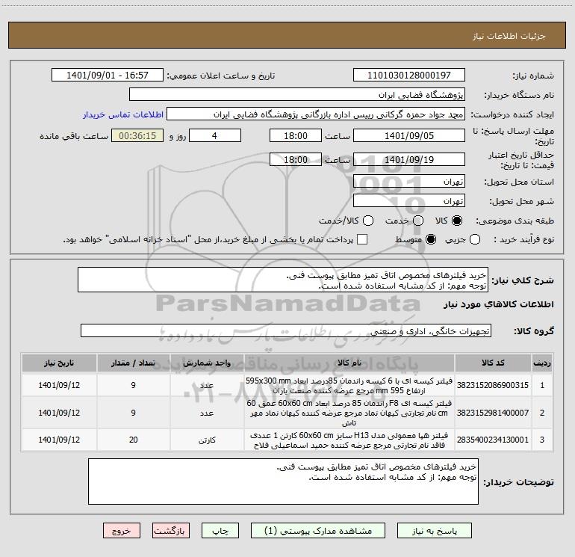Click the response deadline date 1401/09/05

click(x=409, y=135)
